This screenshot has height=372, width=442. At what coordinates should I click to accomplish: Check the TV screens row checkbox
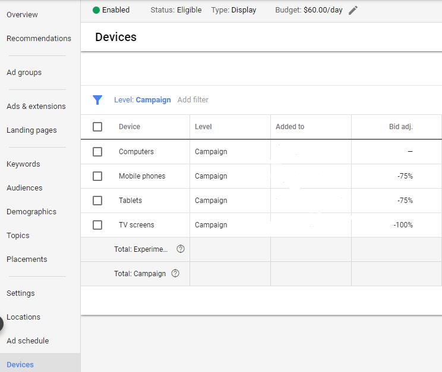pos(97,225)
